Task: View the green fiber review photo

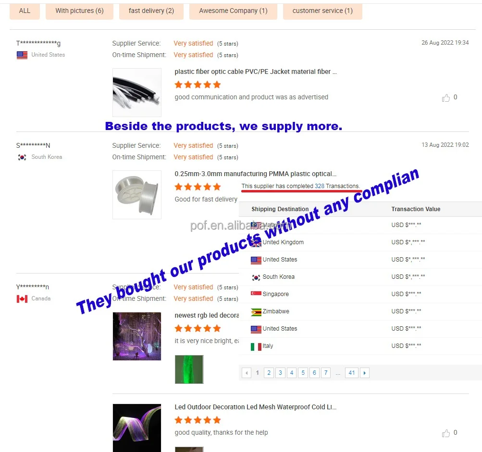Action: click(x=189, y=369)
